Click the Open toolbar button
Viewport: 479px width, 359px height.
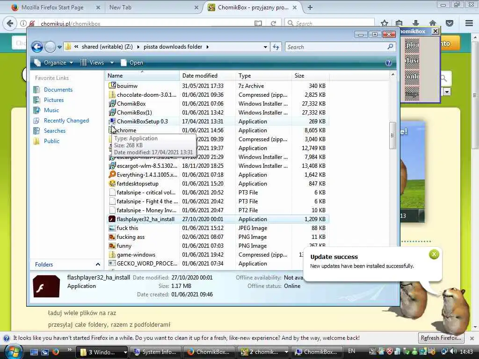click(x=132, y=63)
